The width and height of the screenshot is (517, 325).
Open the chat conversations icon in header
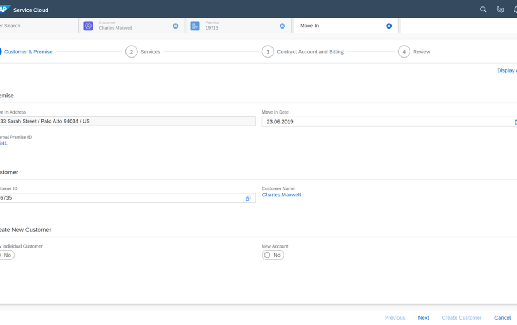pyautogui.click(x=500, y=10)
